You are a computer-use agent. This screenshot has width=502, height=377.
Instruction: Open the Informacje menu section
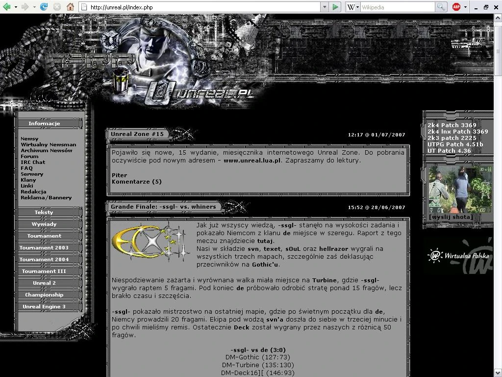pyautogui.click(x=45, y=124)
